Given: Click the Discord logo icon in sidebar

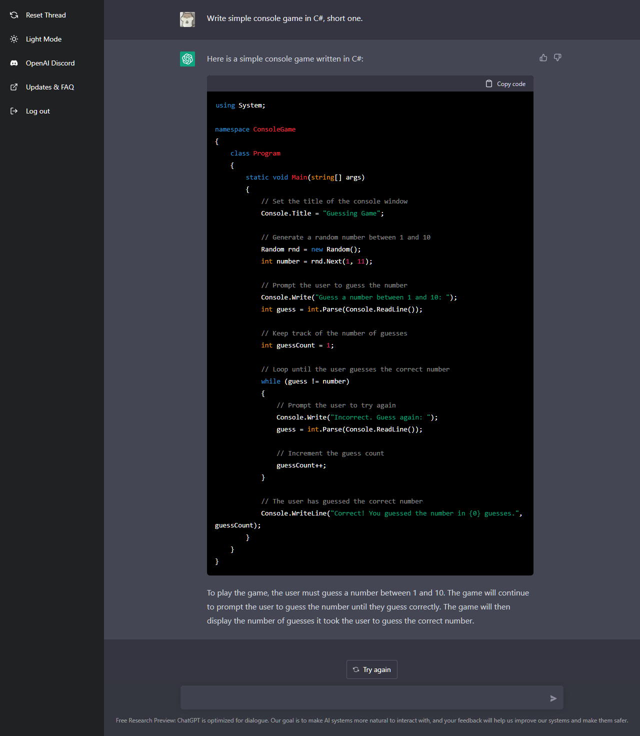Looking at the screenshot, I should pos(14,63).
